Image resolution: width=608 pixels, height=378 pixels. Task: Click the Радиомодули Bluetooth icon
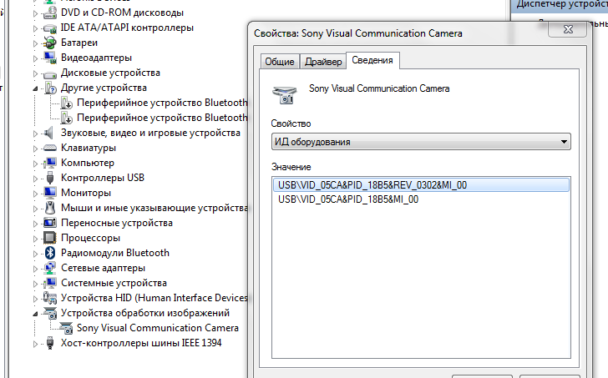pyautogui.click(x=50, y=253)
